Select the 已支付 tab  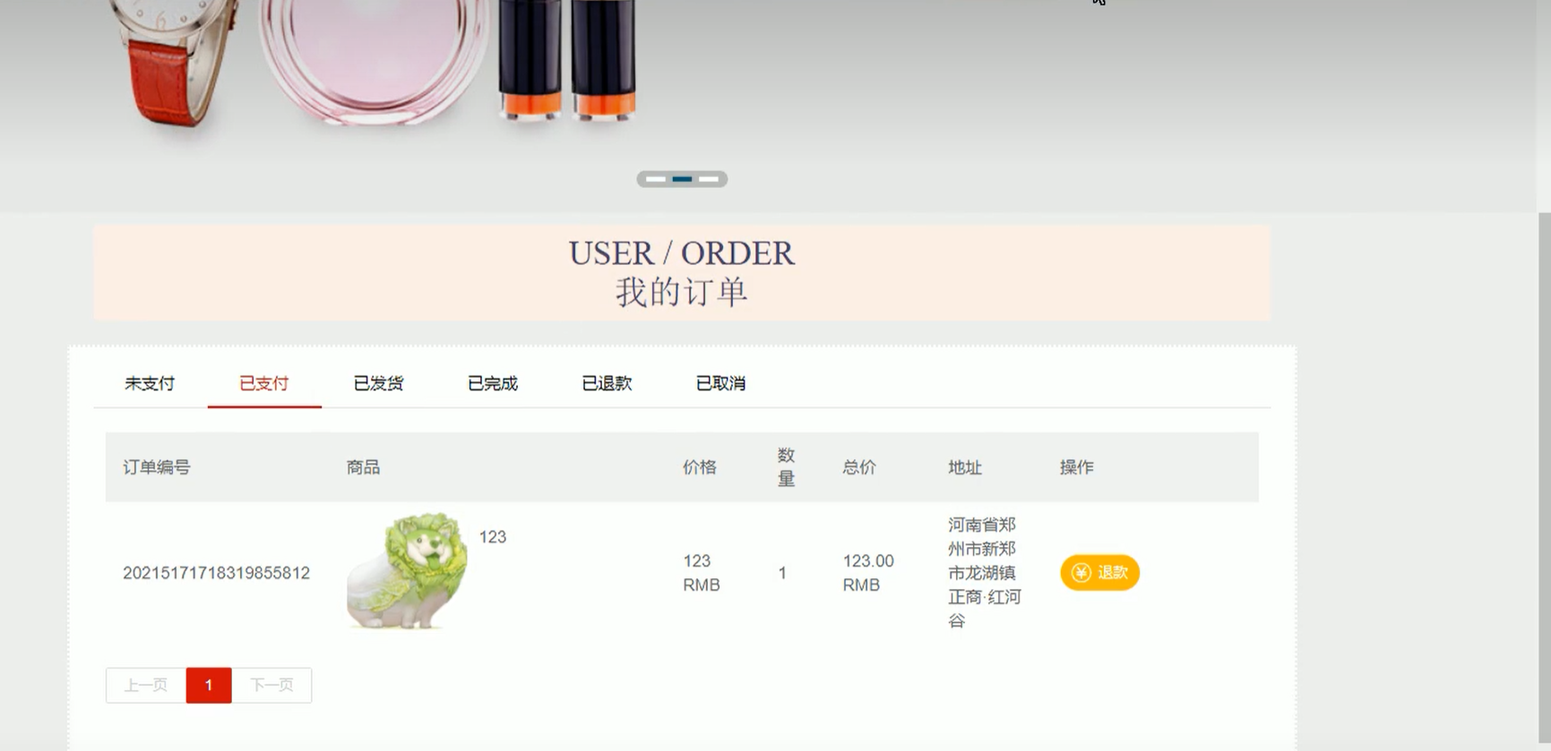coord(264,383)
